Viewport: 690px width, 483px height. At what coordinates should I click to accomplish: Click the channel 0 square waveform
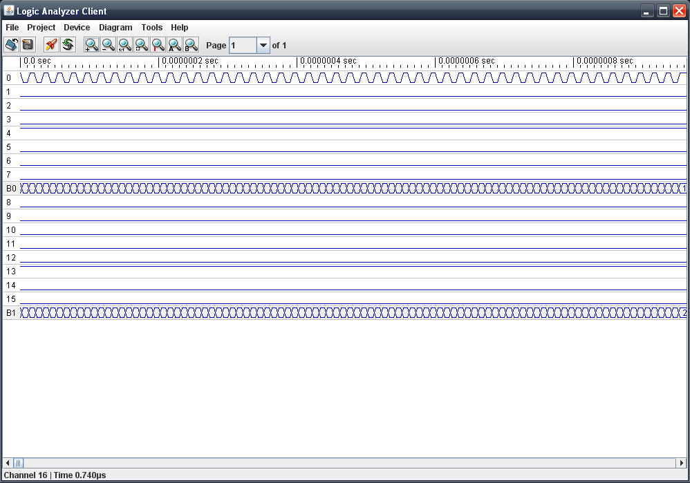[353, 78]
